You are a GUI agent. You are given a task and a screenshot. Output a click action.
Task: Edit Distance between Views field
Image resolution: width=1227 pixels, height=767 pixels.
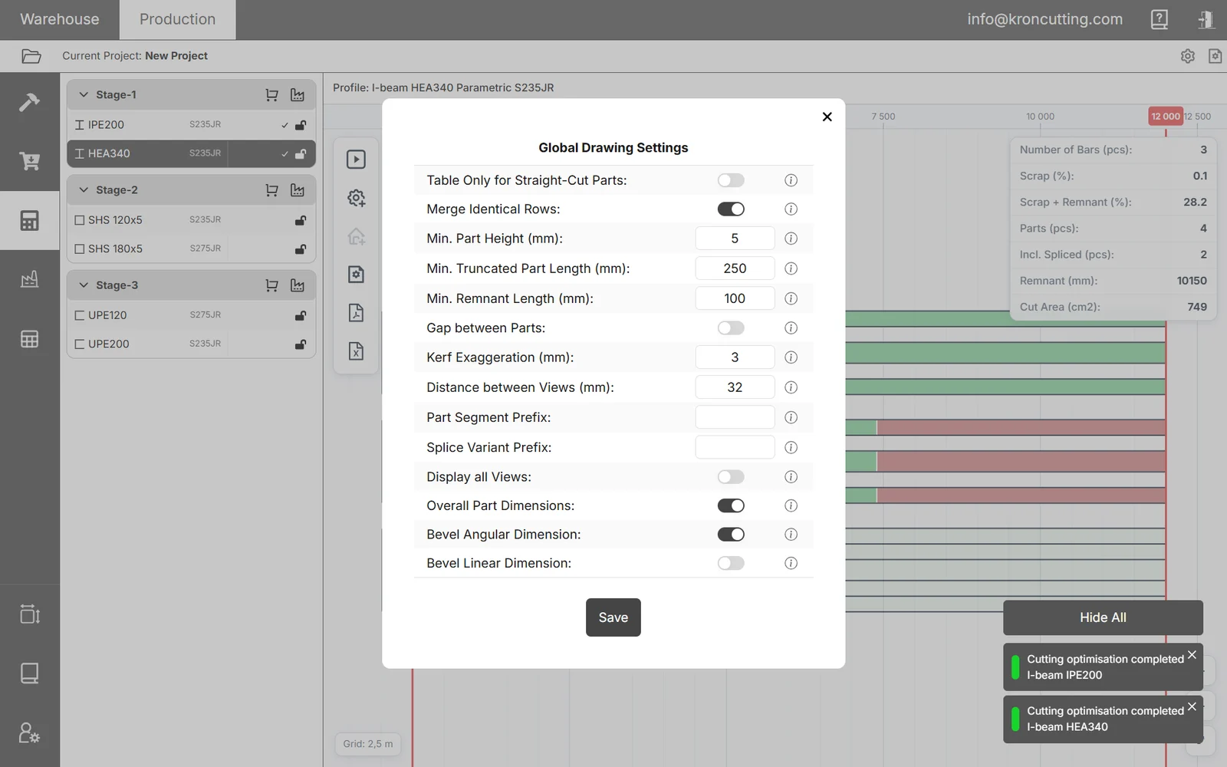pyautogui.click(x=735, y=387)
